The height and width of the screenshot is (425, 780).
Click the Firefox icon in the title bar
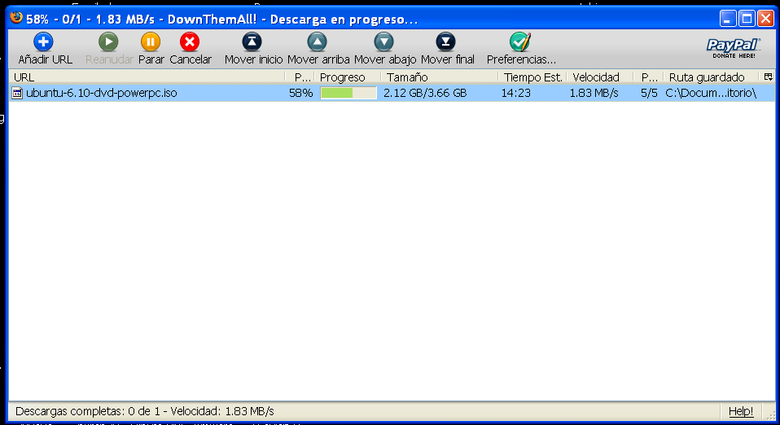16,17
